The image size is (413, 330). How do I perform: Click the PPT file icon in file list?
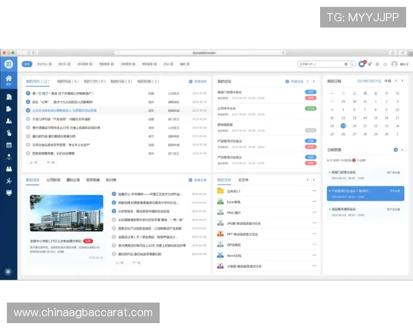[221, 233]
